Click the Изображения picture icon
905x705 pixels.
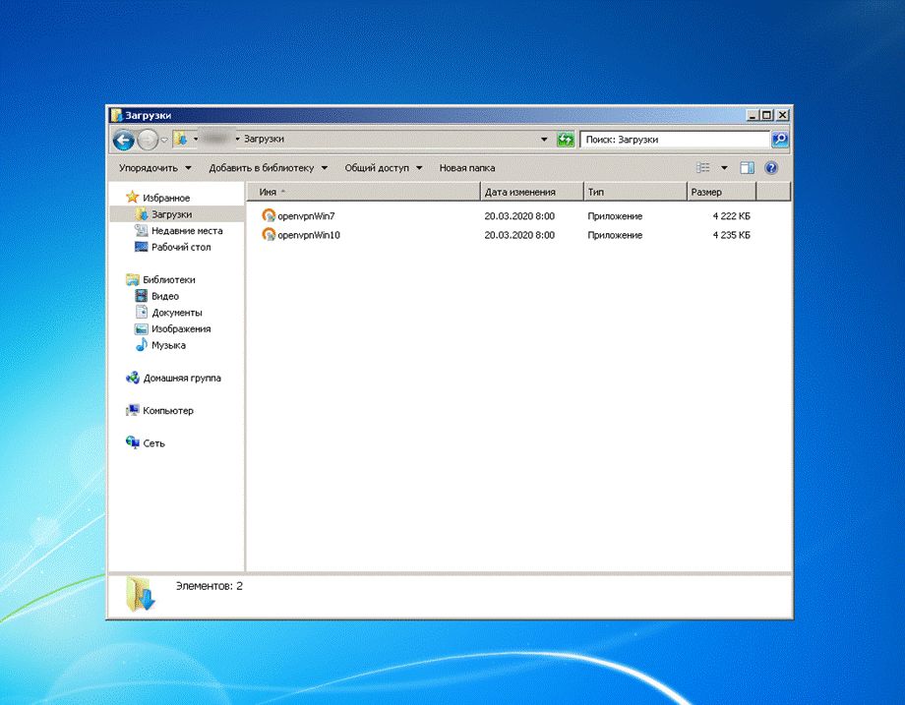[142, 328]
